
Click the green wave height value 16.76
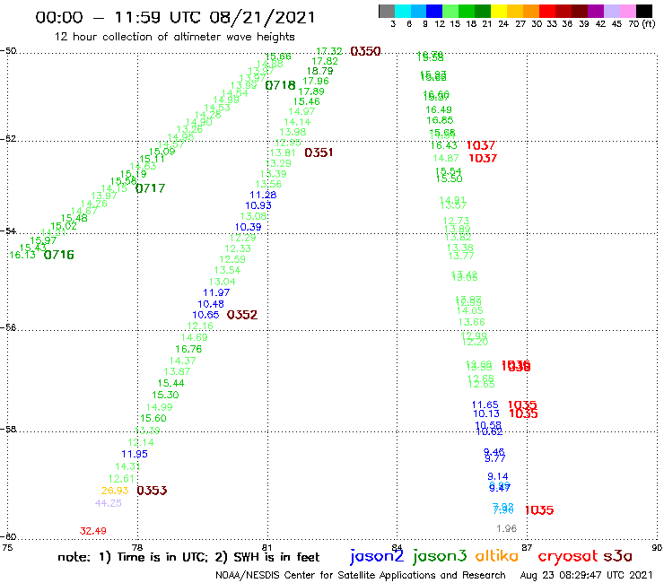(x=188, y=349)
